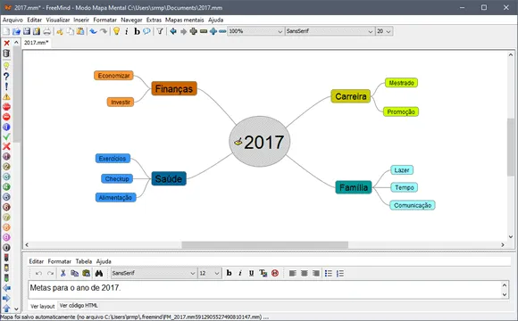Toggle italic in the note editor
The image size is (518, 321).
coord(240,273)
